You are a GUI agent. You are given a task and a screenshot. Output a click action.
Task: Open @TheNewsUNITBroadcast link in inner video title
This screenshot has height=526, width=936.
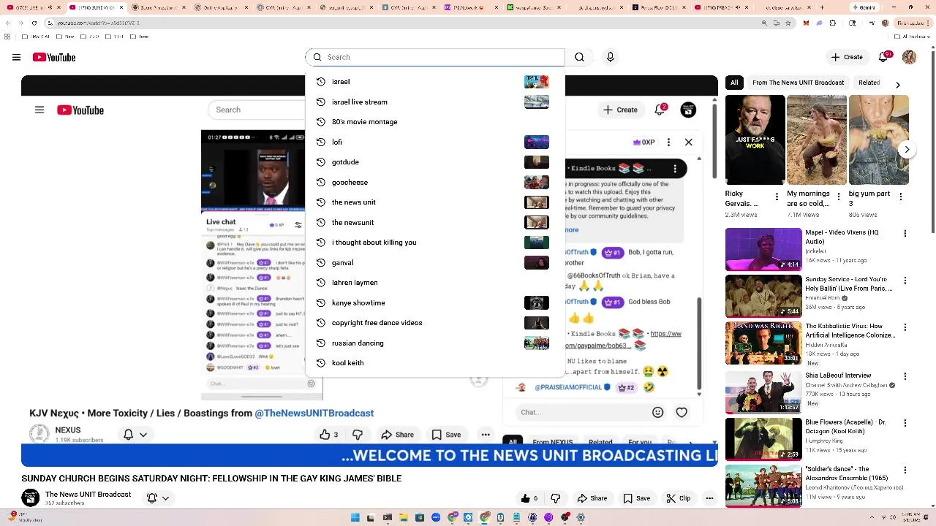click(314, 413)
